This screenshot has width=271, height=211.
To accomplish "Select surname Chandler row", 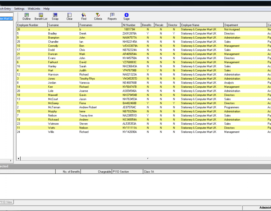I will (53, 42).
